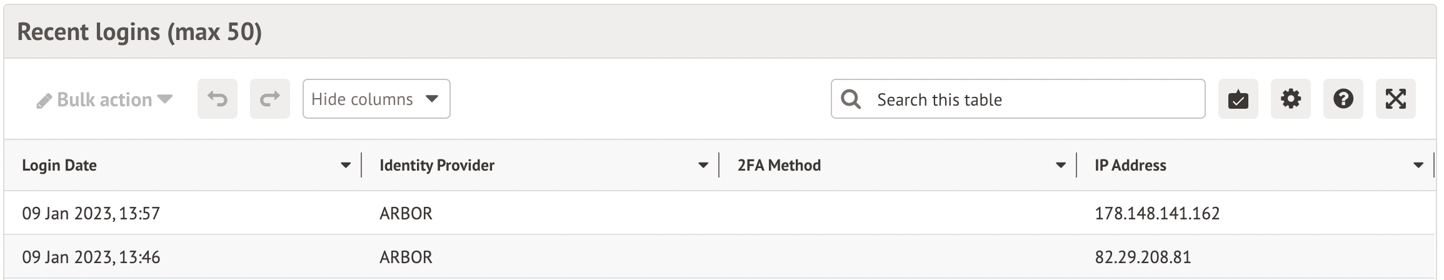Viewport: 1444px width, 280px height.
Task: Click the search magnifier icon
Action: 851,99
